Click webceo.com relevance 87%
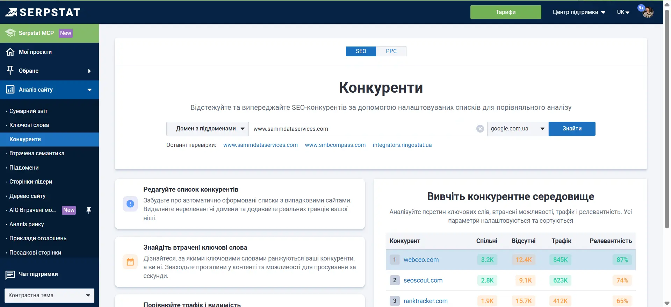Screen dimensions: 671x307 coord(622,260)
